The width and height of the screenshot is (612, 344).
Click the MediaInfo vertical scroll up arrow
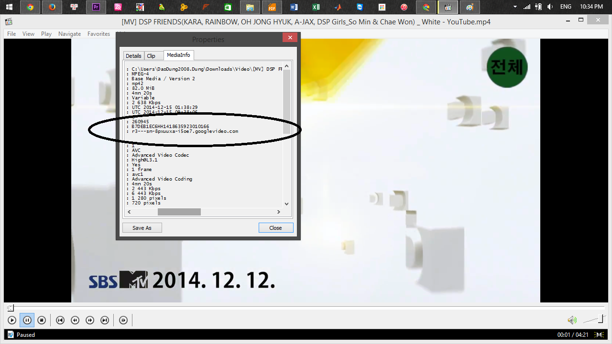pos(287,66)
